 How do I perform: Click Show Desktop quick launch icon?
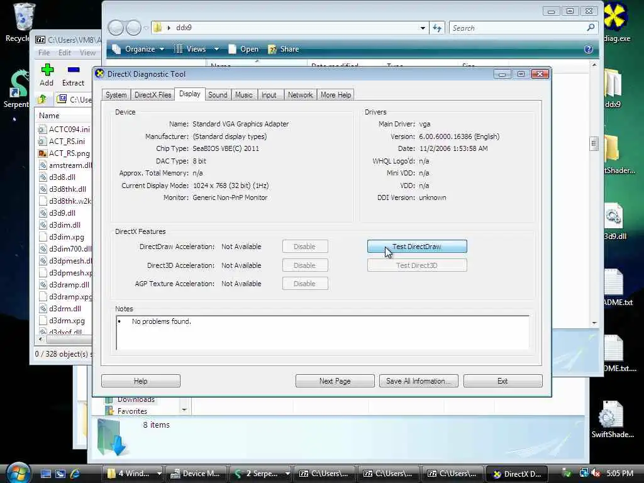45,474
